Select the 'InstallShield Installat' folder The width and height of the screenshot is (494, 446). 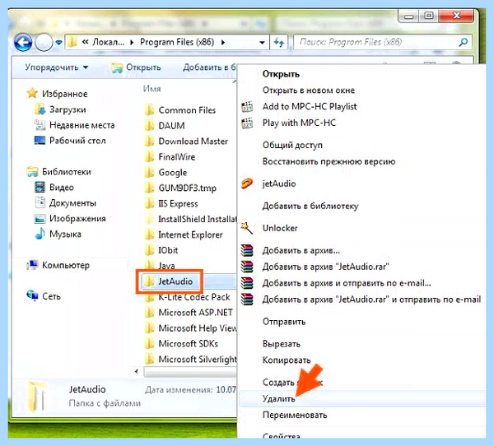click(190, 219)
